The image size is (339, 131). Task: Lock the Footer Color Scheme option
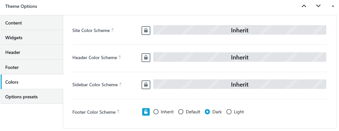click(x=146, y=112)
